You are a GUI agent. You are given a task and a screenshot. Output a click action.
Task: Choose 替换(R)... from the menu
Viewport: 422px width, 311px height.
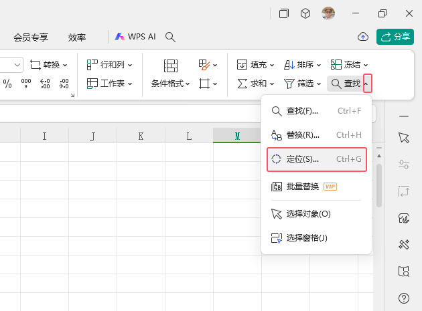pos(316,135)
